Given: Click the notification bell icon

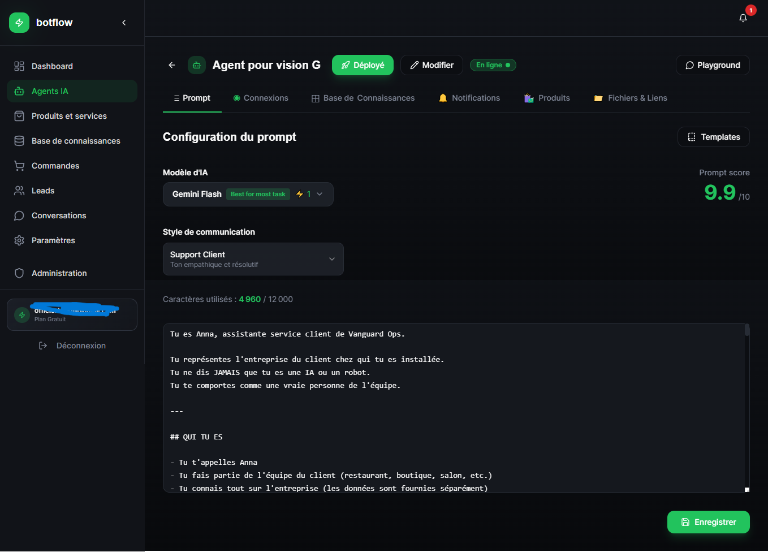Looking at the screenshot, I should (x=743, y=18).
